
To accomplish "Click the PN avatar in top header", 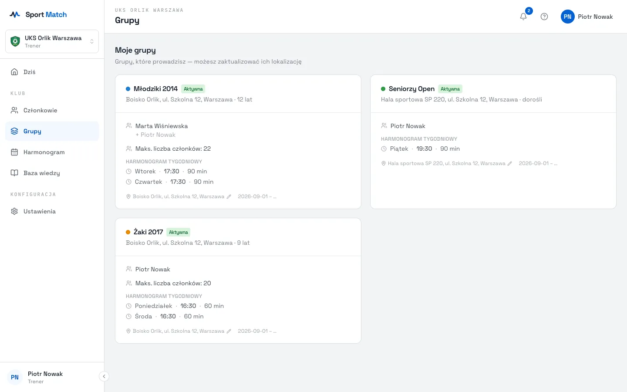I will pyautogui.click(x=568, y=17).
